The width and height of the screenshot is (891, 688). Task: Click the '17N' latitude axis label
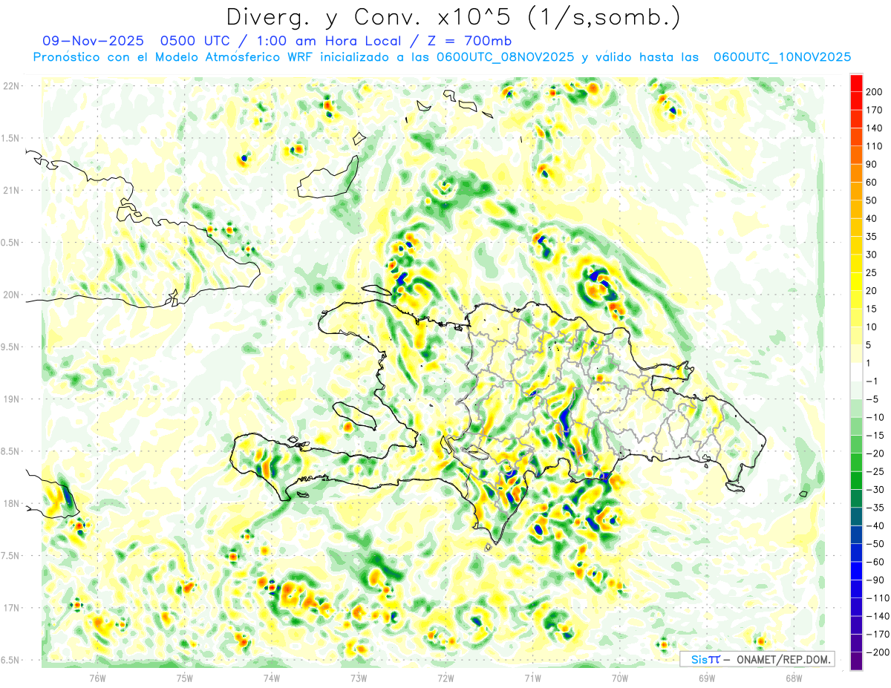pos(12,608)
